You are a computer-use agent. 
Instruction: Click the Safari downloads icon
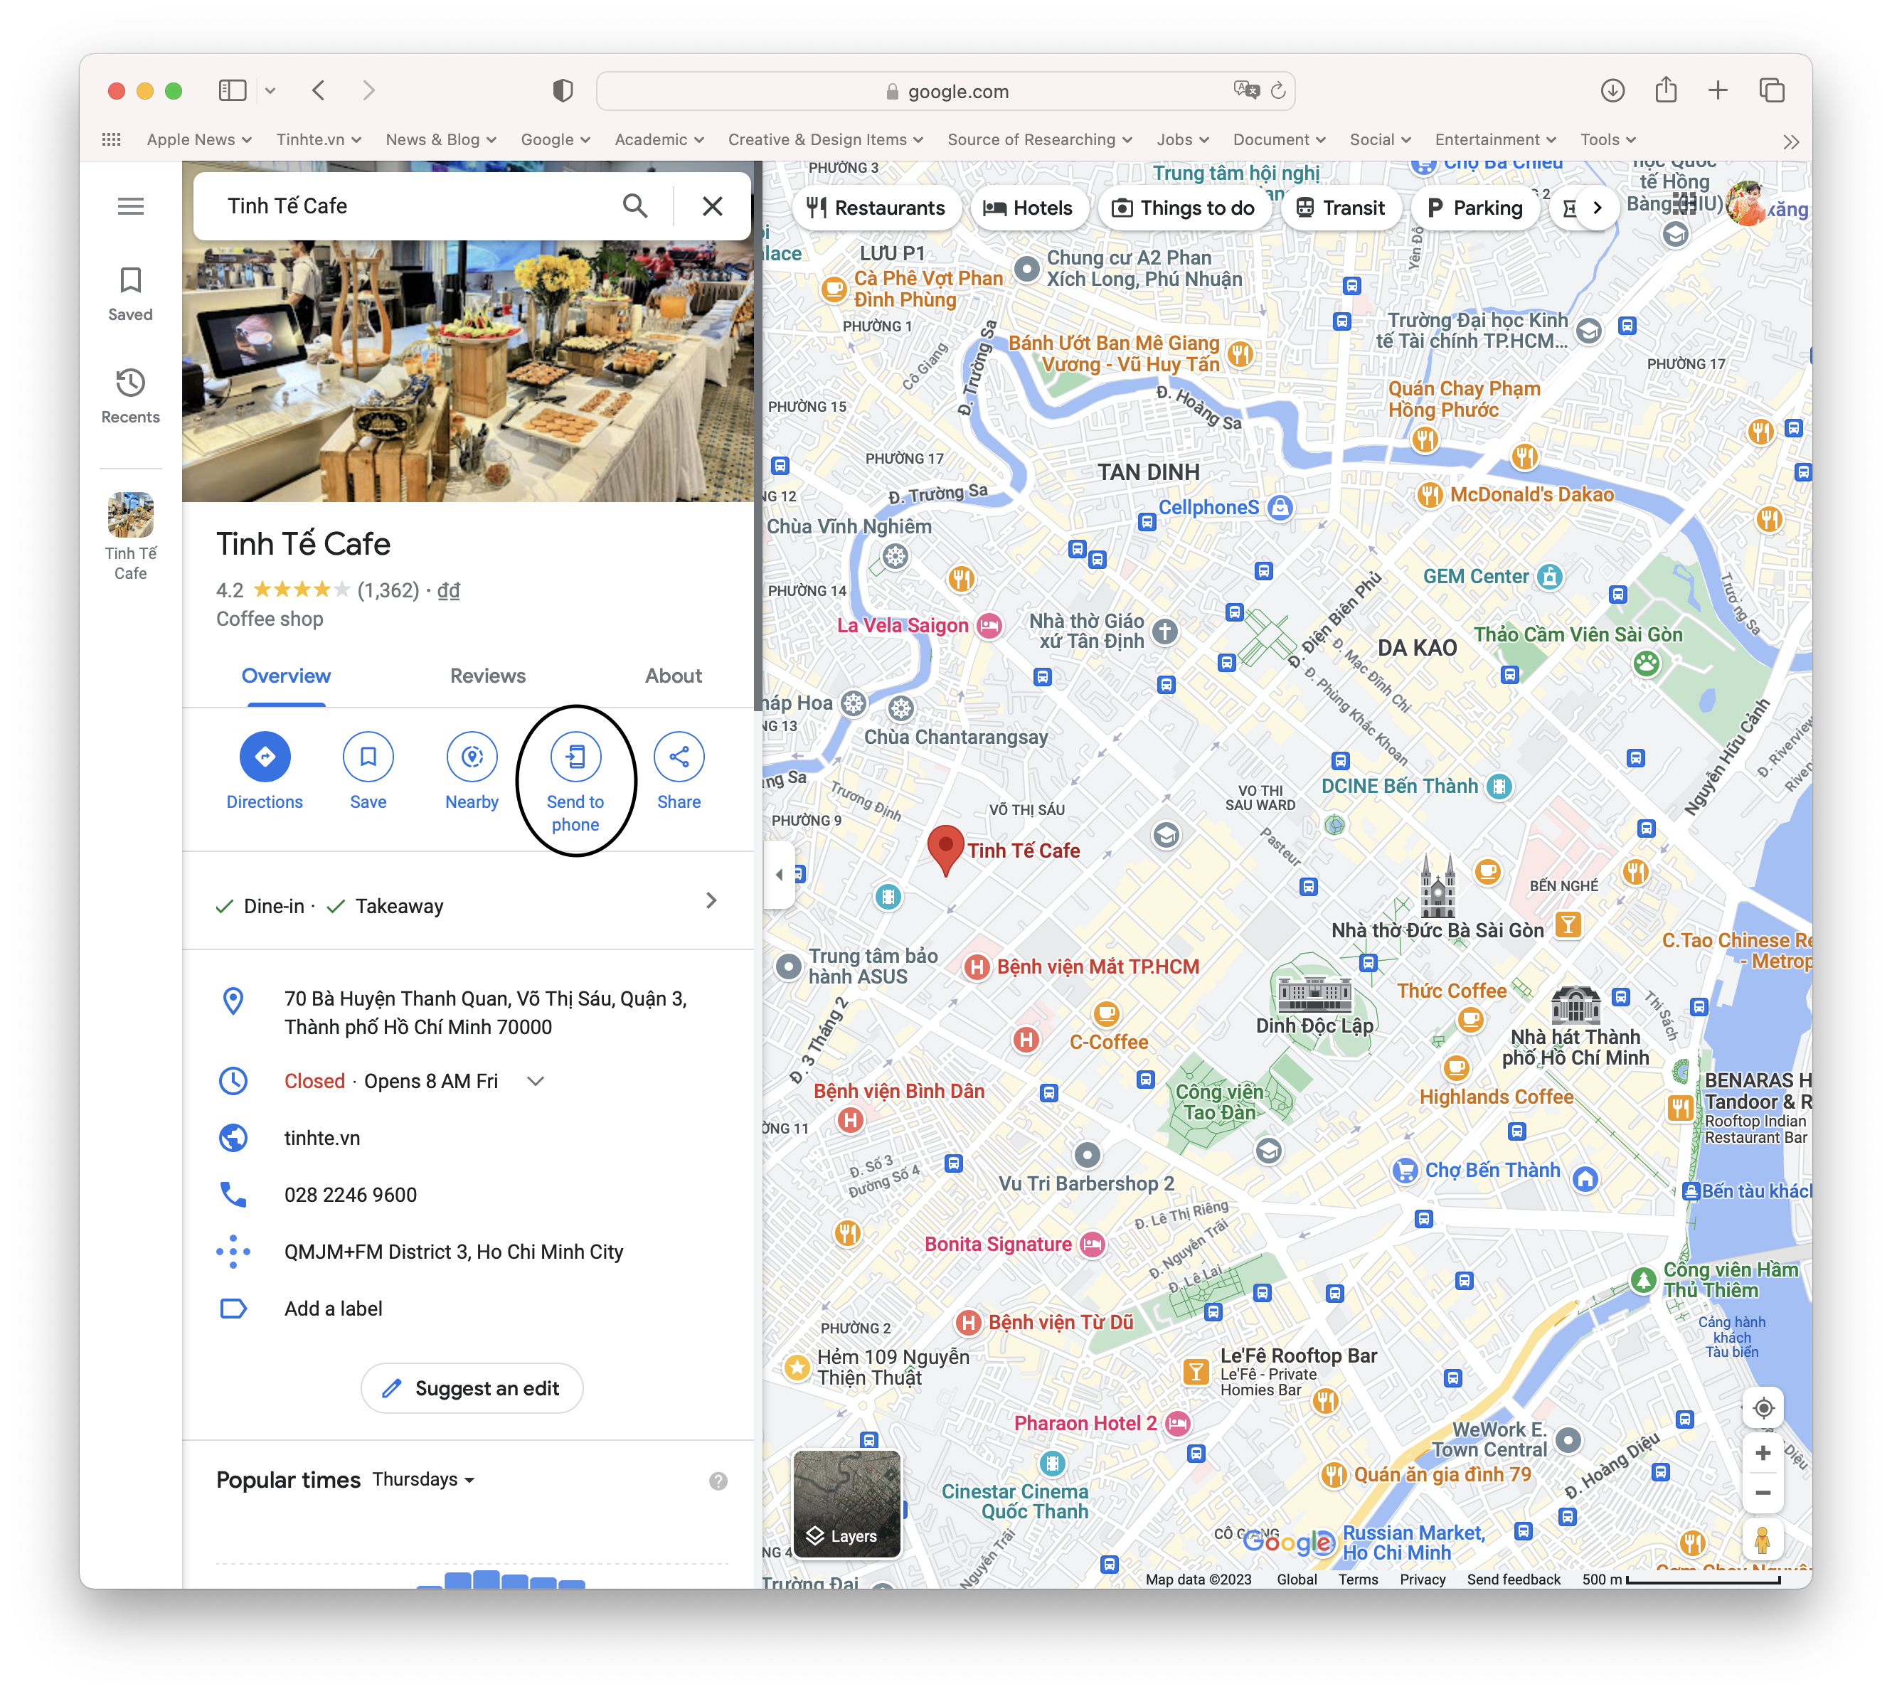coord(1612,90)
